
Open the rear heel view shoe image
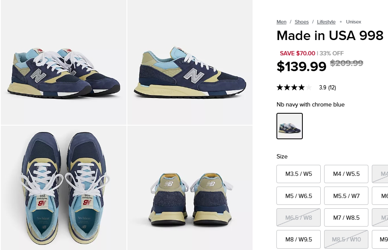(190, 188)
